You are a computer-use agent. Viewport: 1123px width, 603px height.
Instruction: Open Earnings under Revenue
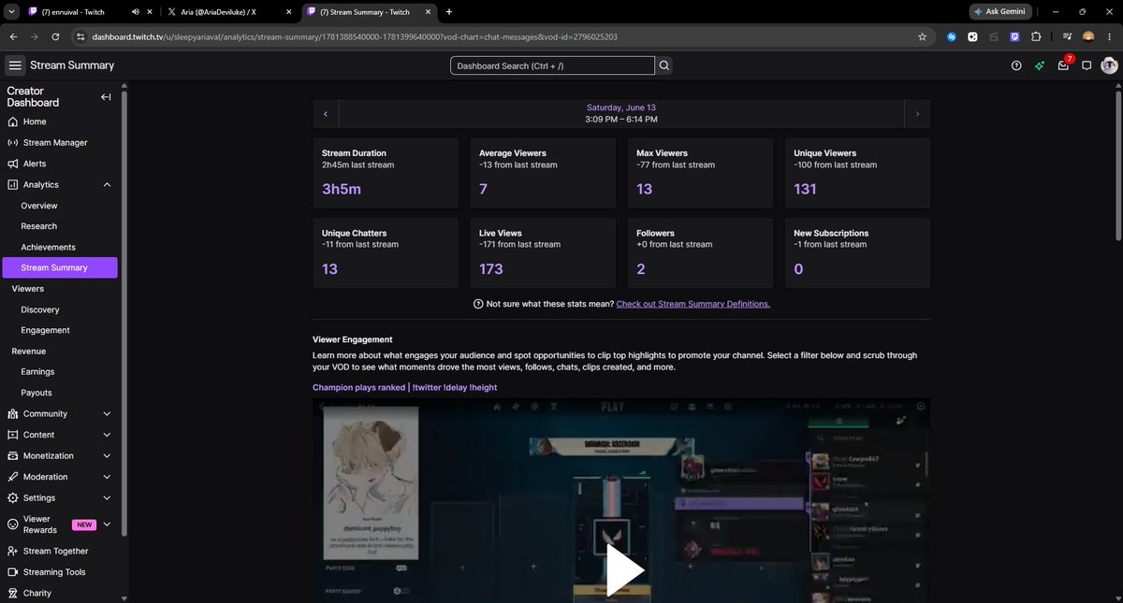37,372
